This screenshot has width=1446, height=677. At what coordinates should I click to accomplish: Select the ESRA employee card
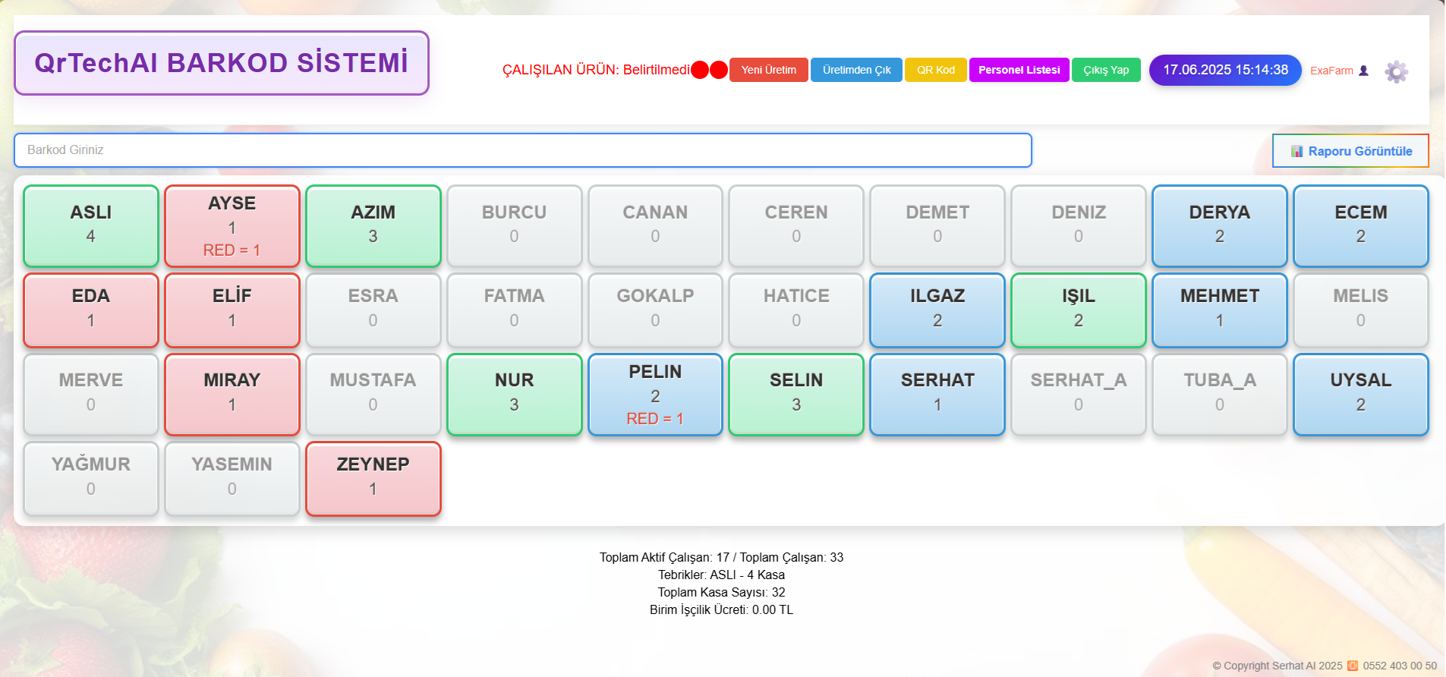(x=373, y=310)
